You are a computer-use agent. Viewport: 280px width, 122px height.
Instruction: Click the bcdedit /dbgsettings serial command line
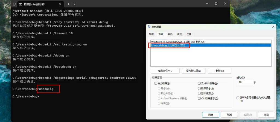(x=74, y=78)
